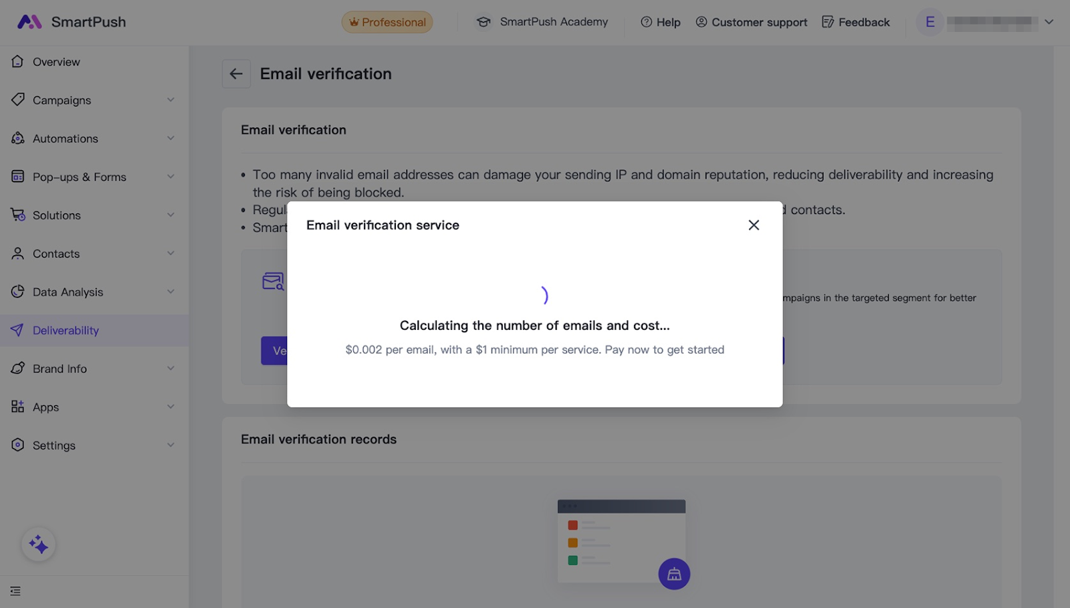Go to the Overview page
Viewport: 1070px width, 608px height.
[x=56, y=62]
